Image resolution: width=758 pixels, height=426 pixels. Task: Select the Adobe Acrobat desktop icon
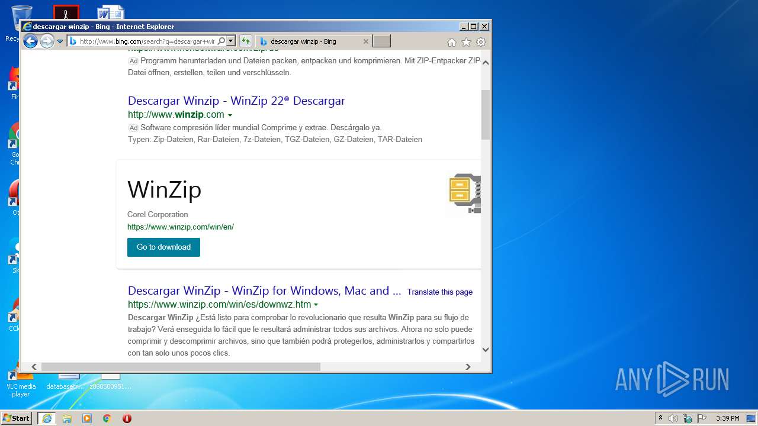pyautogui.click(x=66, y=12)
